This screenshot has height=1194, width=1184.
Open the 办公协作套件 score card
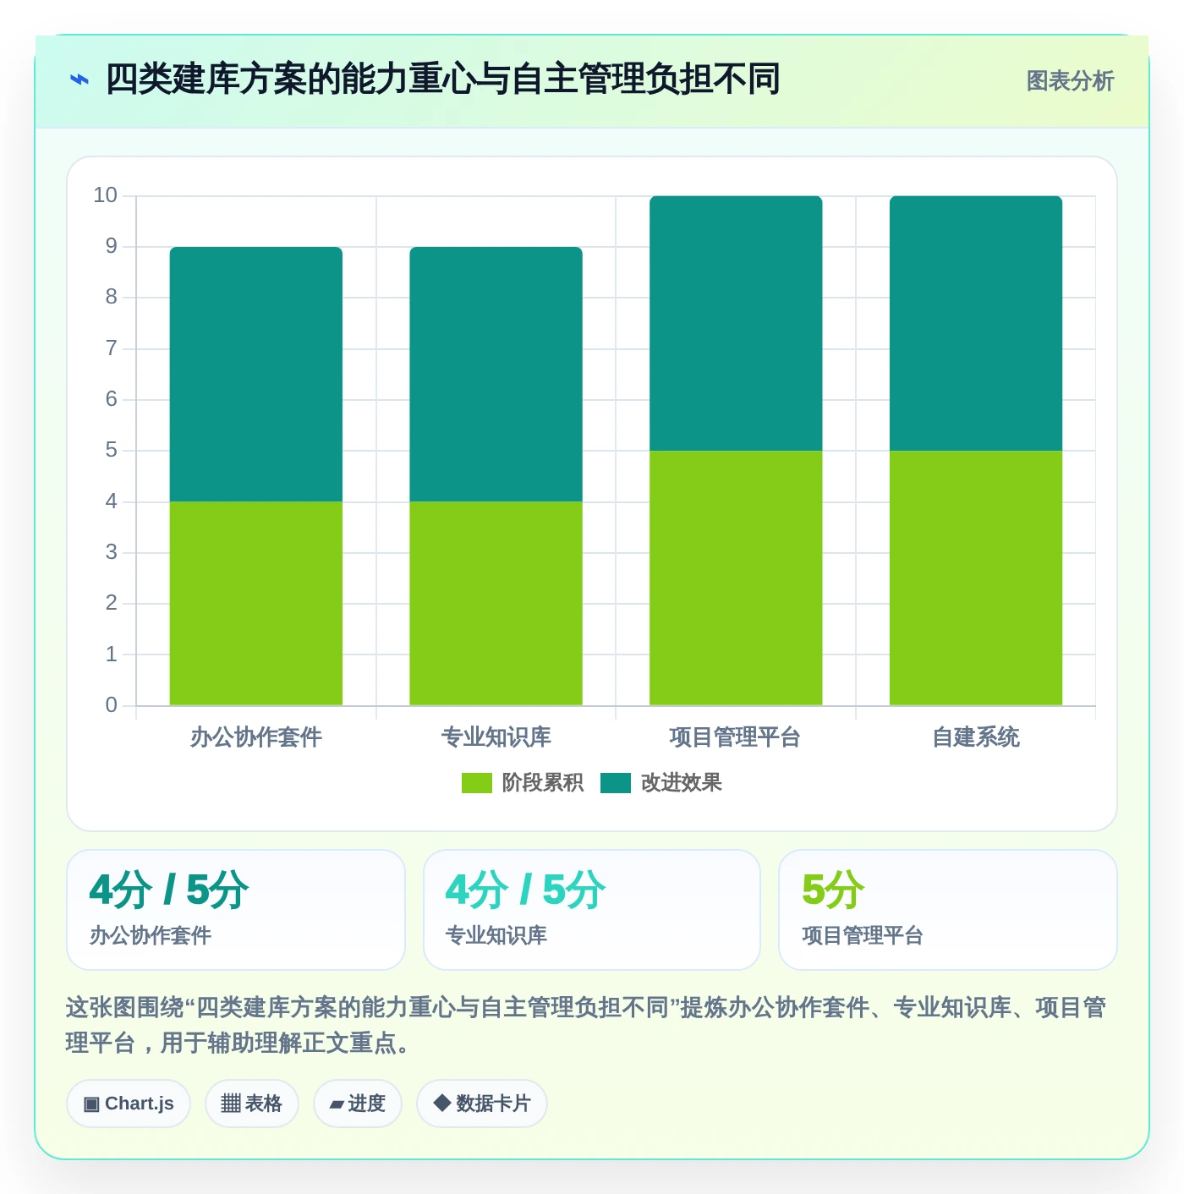tap(236, 910)
